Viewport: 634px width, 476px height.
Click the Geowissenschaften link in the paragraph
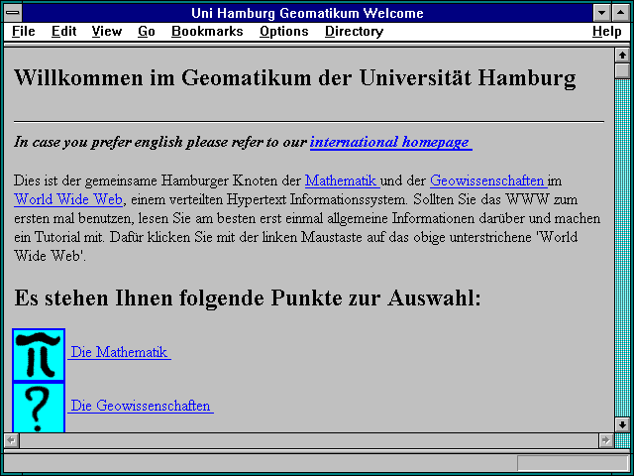[x=488, y=180]
